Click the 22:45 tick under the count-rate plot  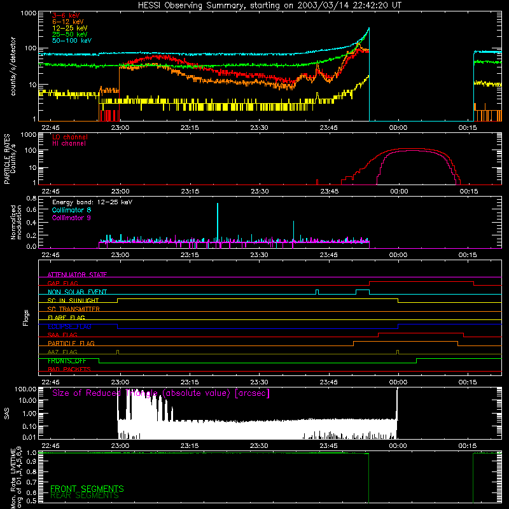tap(51, 128)
